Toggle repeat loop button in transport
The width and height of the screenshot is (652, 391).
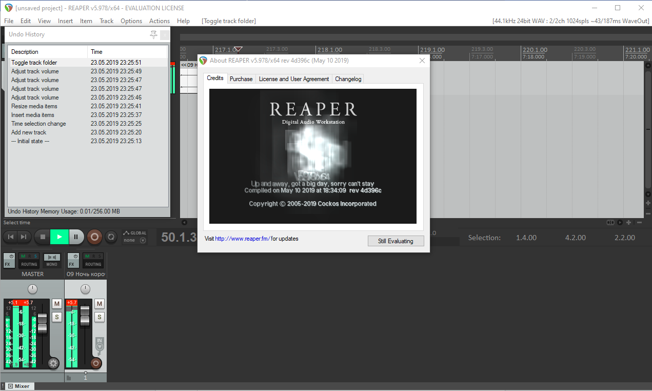pos(110,237)
